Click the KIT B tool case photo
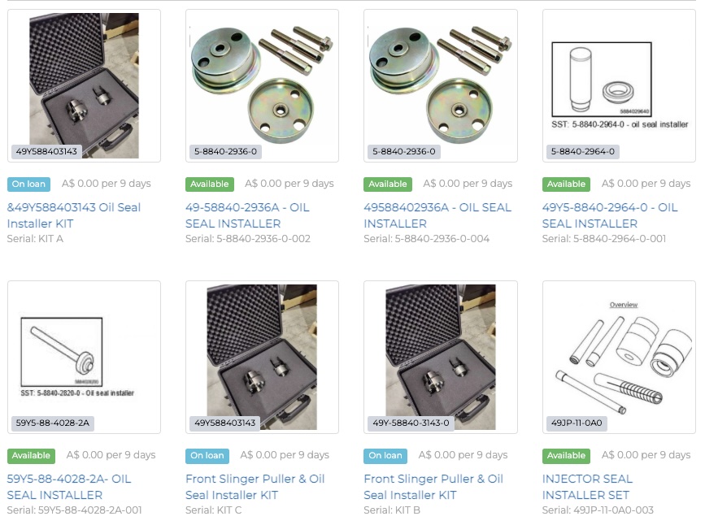The width and height of the screenshot is (705, 525). pyautogui.click(x=441, y=357)
